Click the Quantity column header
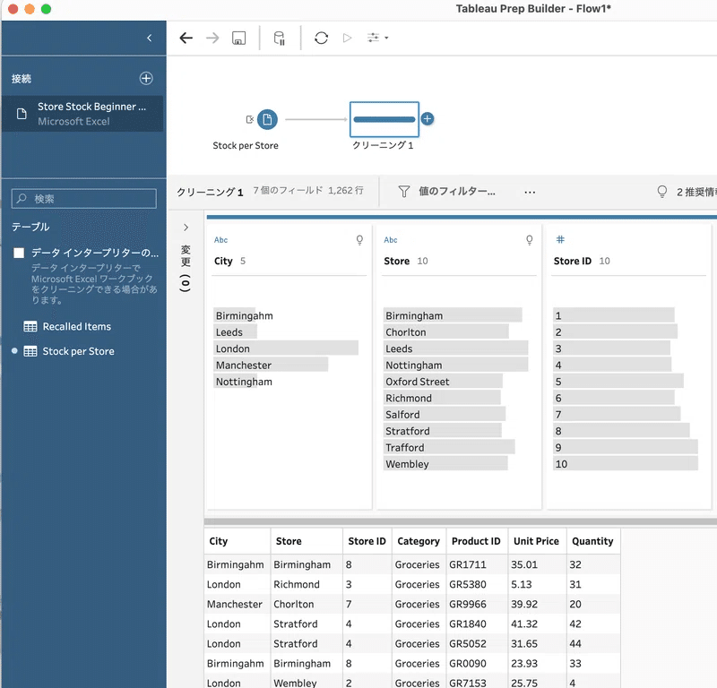717x688 pixels. [x=592, y=541]
